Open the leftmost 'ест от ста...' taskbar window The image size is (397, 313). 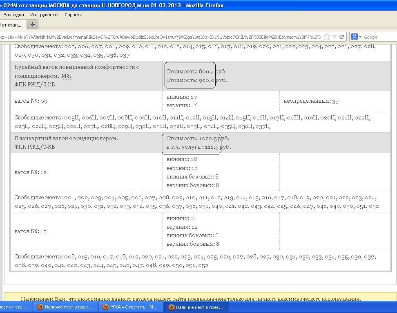click(14, 307)
